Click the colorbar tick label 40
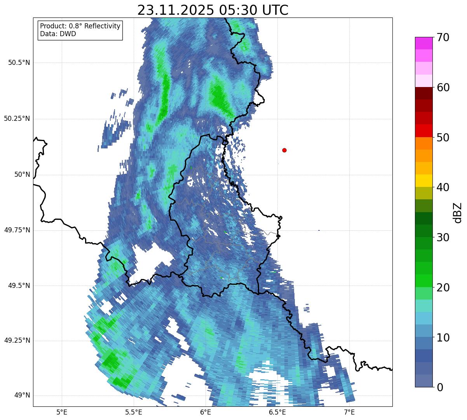The height and width of the screenshot is (420, 467). pos(443,187)
